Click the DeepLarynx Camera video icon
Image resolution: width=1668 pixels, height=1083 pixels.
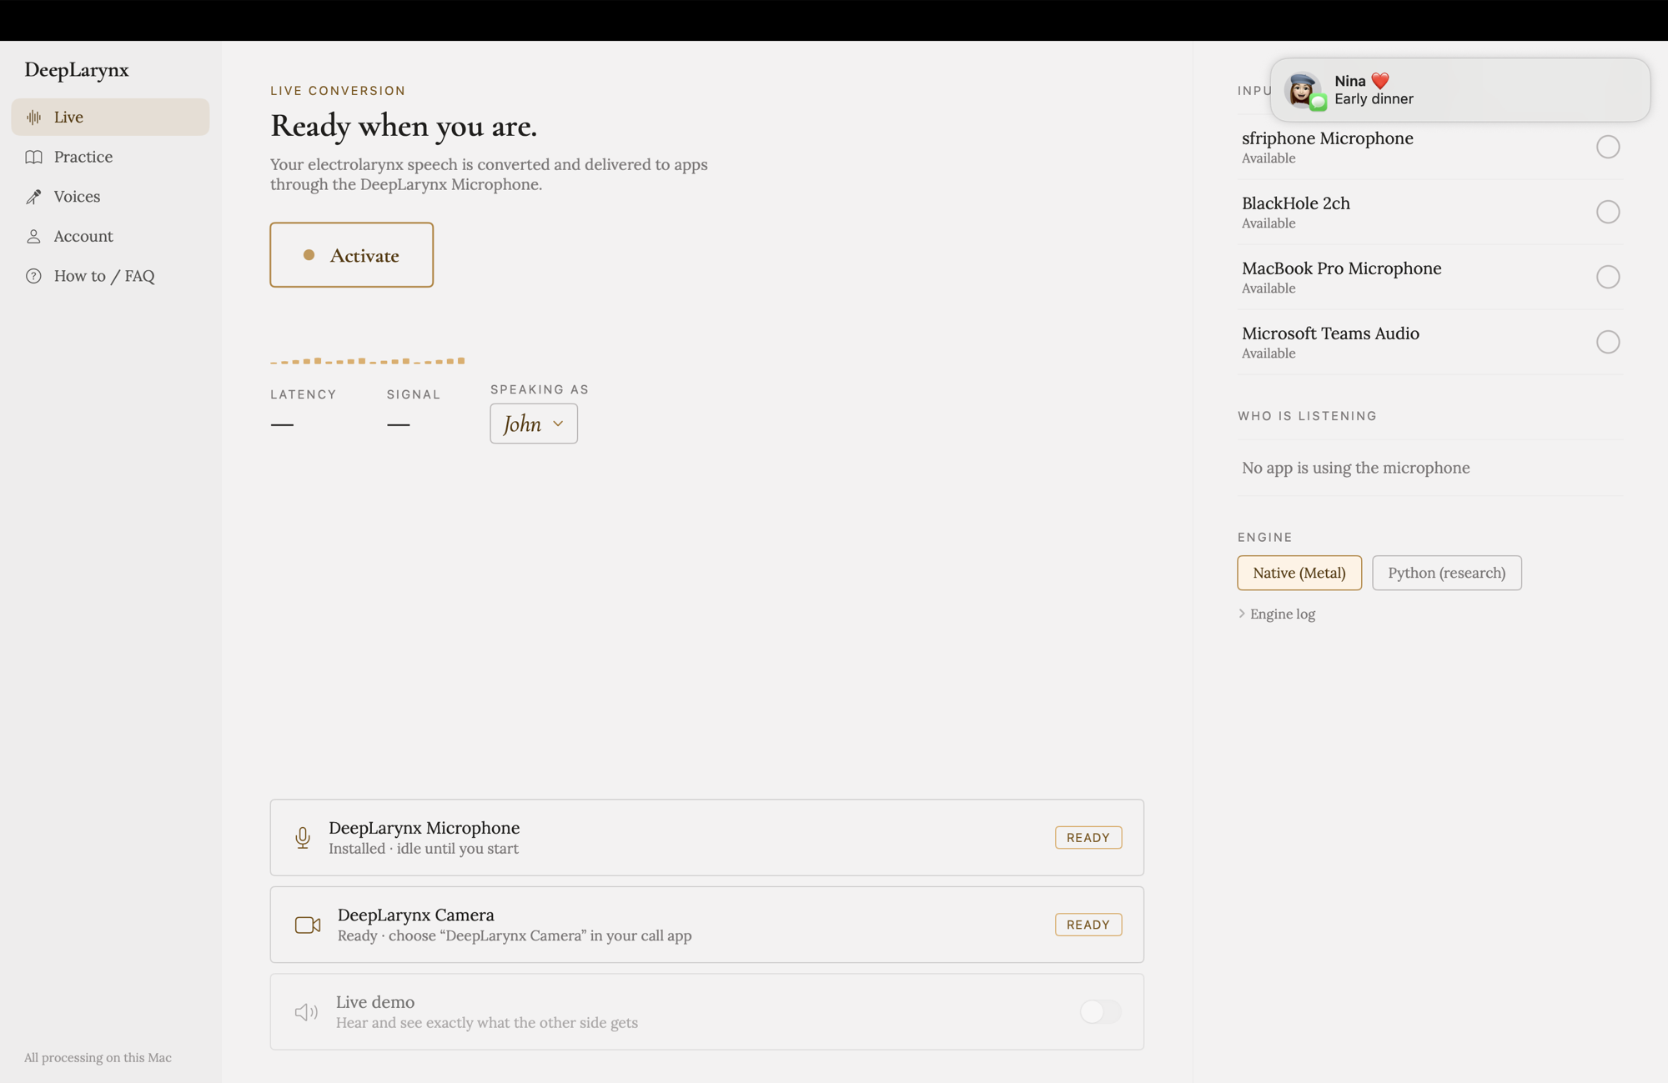(x=308, y=925)
